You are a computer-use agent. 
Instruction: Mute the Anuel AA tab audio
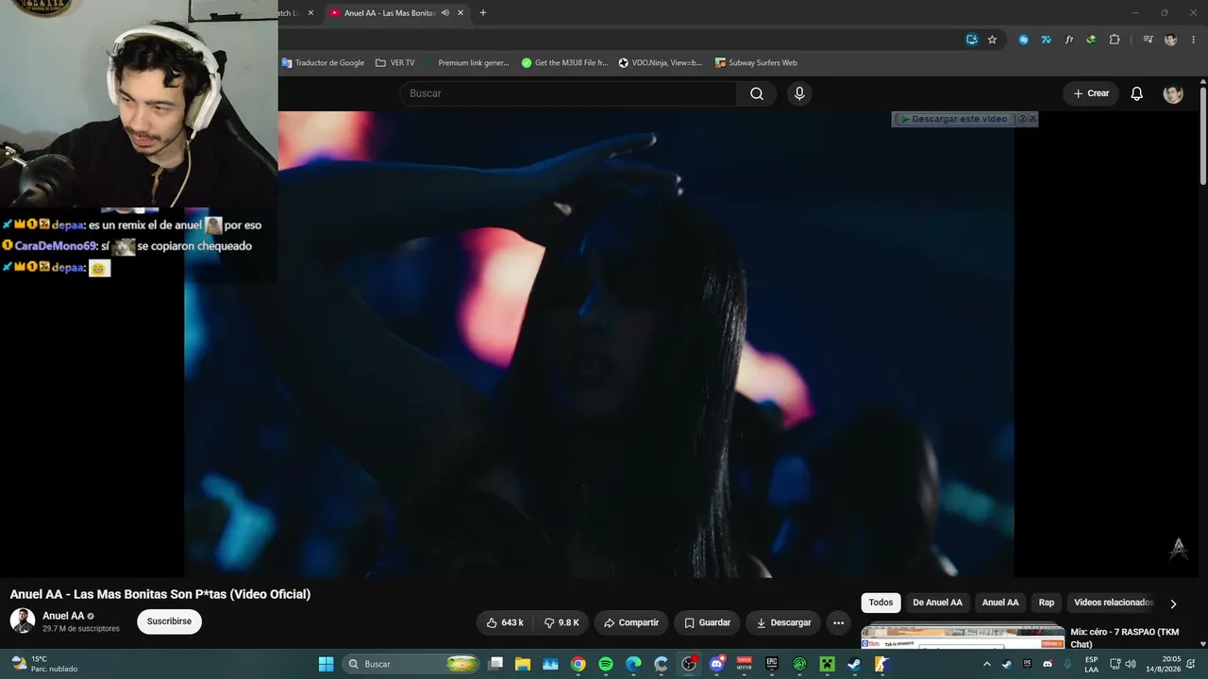[445, 13]
